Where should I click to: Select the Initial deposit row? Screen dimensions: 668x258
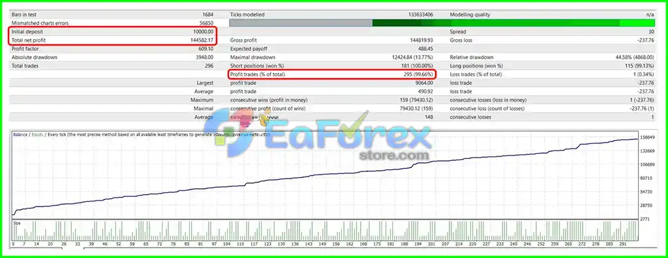pyautogui.click(x=114, y=32)
